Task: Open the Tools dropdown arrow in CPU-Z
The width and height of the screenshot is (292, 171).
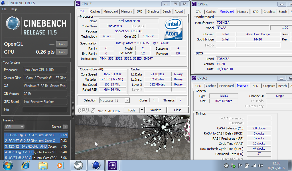Action: tap(142, 110)
